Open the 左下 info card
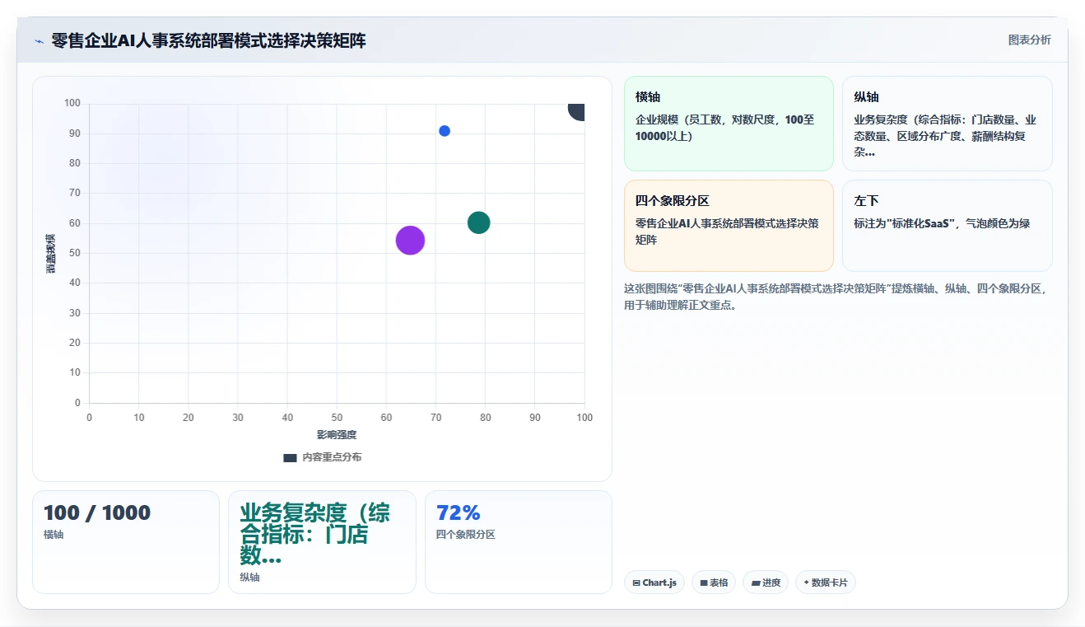The image size is (1085, 627). (948, 226)
